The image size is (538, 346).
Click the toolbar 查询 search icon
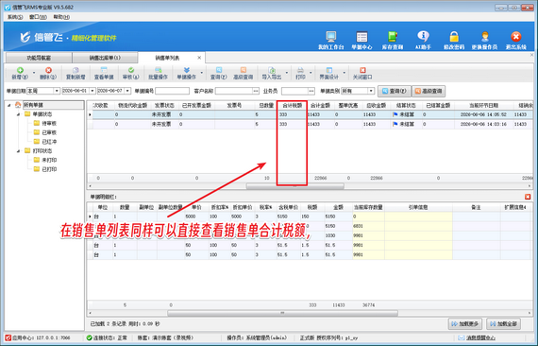(x=219, y=71)
